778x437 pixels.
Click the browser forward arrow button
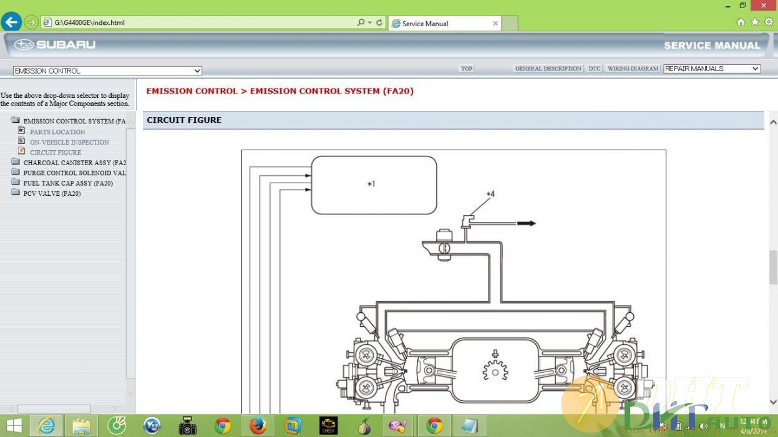31,22
